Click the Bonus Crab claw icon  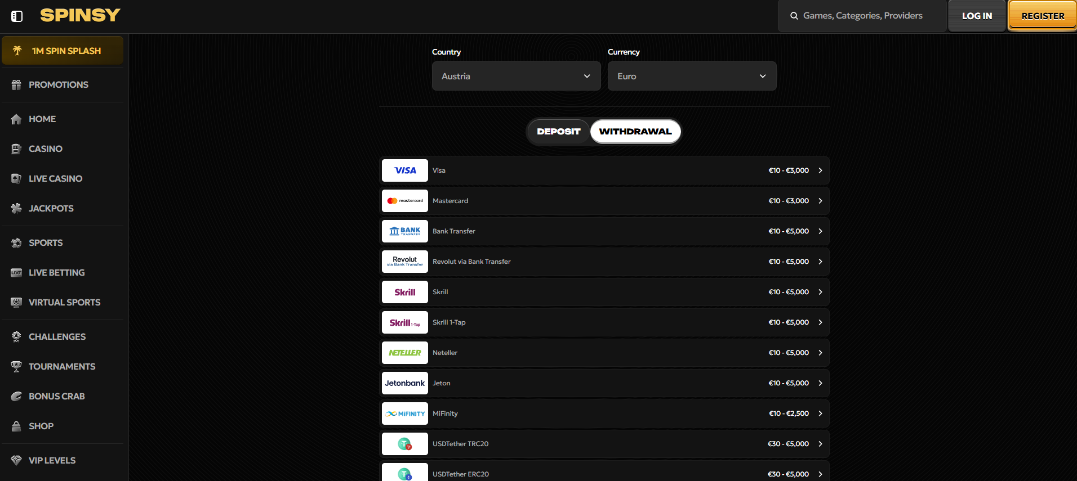click(x=16, y=397)
